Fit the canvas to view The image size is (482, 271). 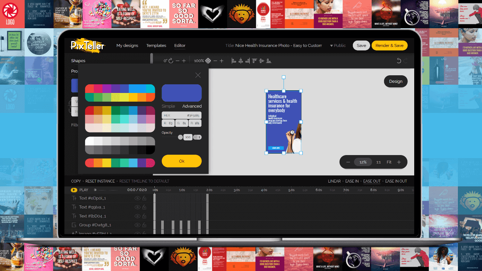pyautogui.click(x=389, y=162)
